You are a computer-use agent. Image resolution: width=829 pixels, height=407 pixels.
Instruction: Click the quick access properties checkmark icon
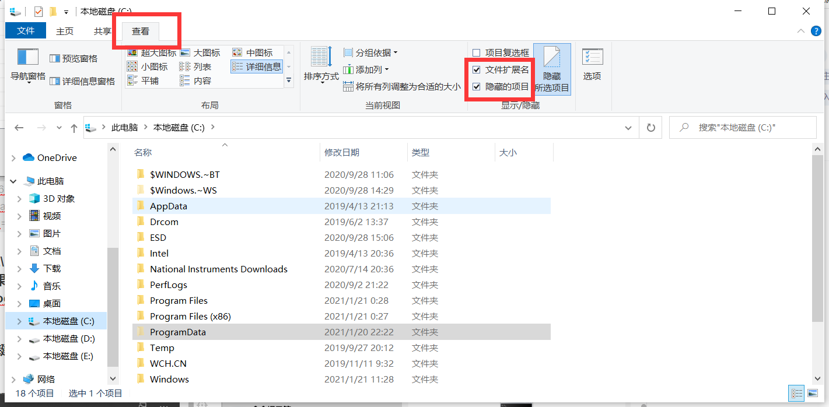pos(39,11)
